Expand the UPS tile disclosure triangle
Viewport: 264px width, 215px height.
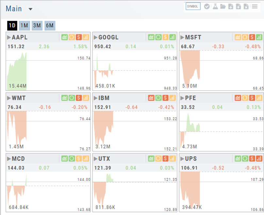click(182, 159)
